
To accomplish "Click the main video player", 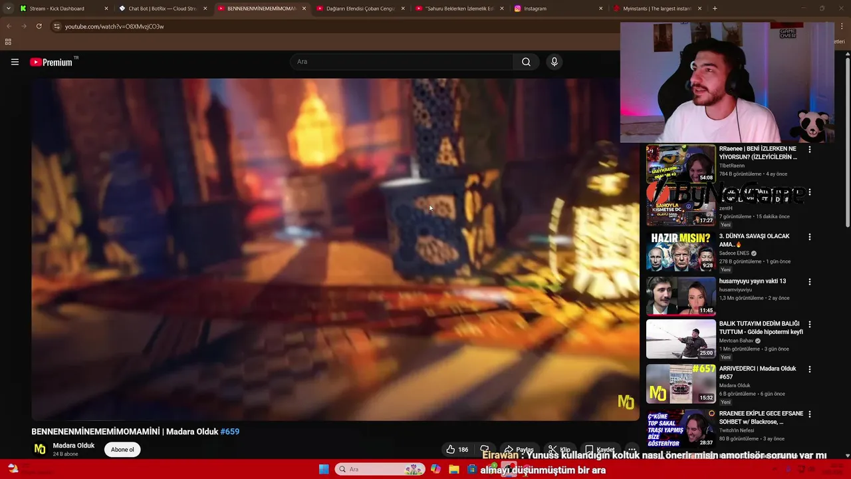I will 335,249.
